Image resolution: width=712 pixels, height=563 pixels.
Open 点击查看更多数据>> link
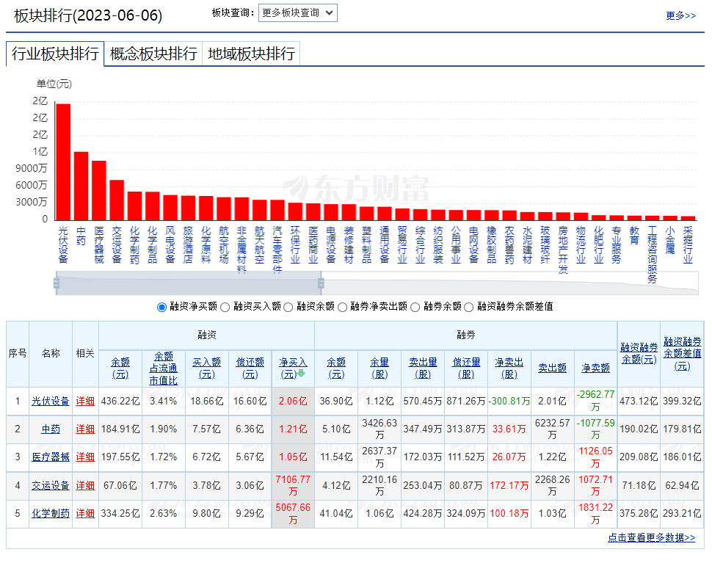[651, 538]
